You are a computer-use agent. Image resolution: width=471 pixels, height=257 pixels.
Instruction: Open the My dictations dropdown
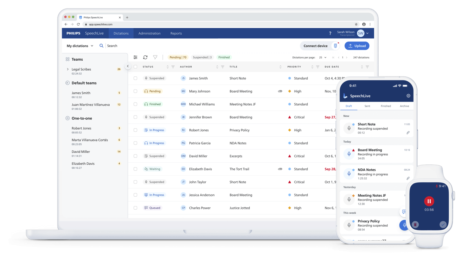80,46
